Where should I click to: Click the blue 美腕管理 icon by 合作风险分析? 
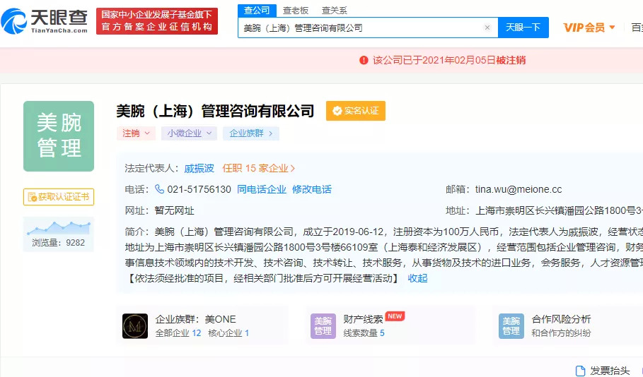click(511, 326)
